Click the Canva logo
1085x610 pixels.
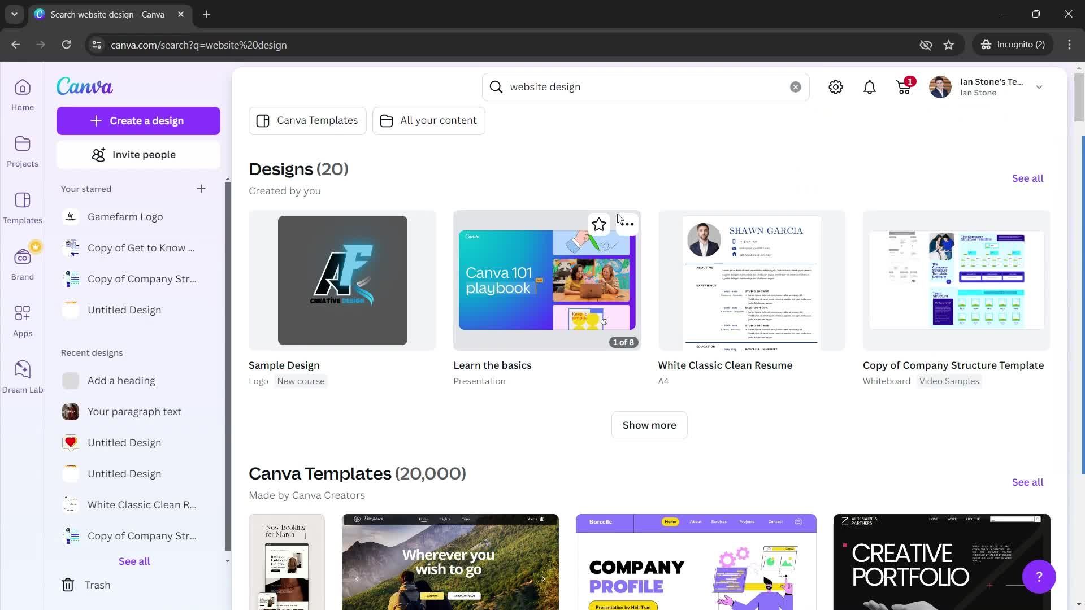85,86
